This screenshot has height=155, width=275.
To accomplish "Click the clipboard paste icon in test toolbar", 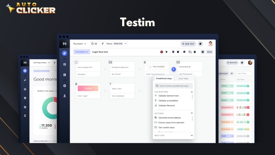I will 178,52.
